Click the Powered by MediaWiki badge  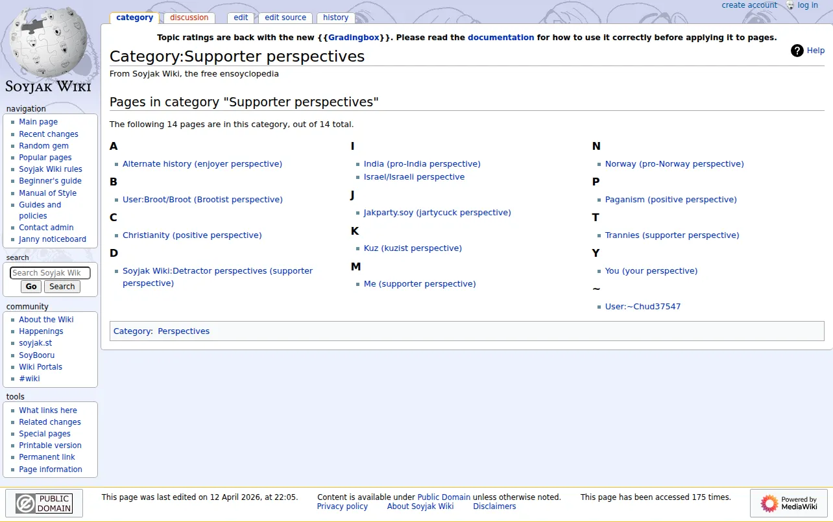coord(788,503)
